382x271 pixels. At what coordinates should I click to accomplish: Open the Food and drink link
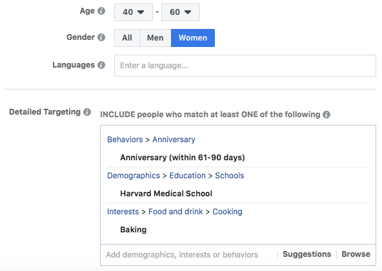pos(176,211)
